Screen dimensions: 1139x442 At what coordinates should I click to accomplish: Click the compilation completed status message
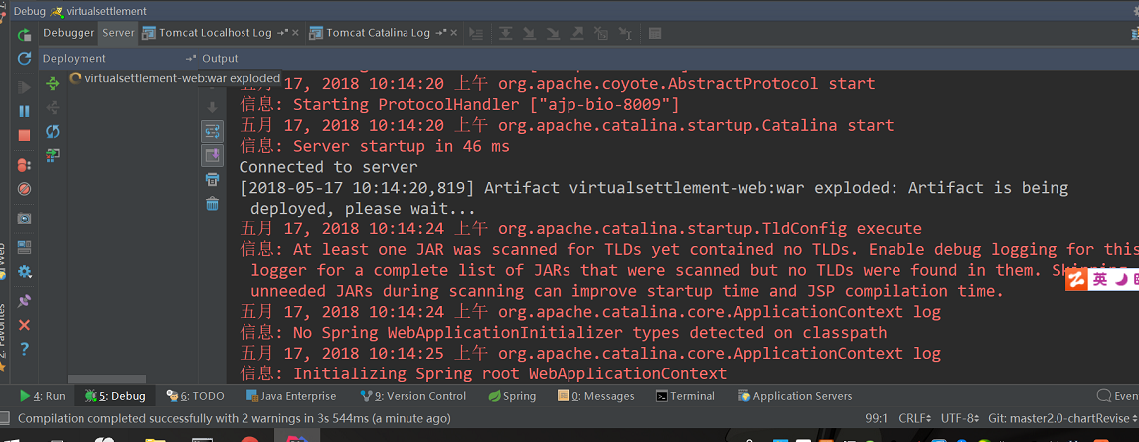234,419
